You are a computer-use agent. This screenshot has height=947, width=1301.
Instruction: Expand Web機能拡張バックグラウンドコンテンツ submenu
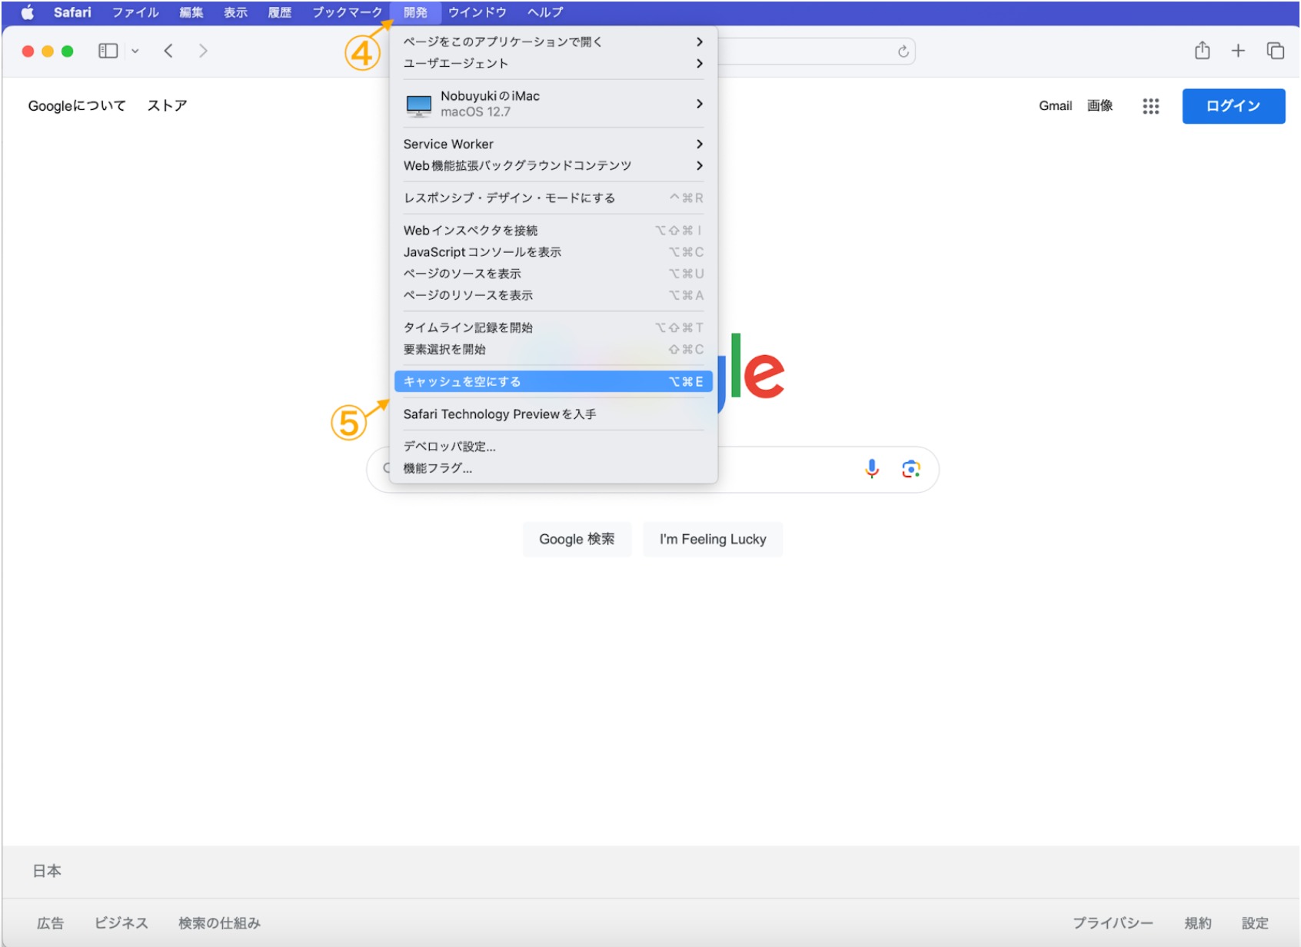pos(554,165)
